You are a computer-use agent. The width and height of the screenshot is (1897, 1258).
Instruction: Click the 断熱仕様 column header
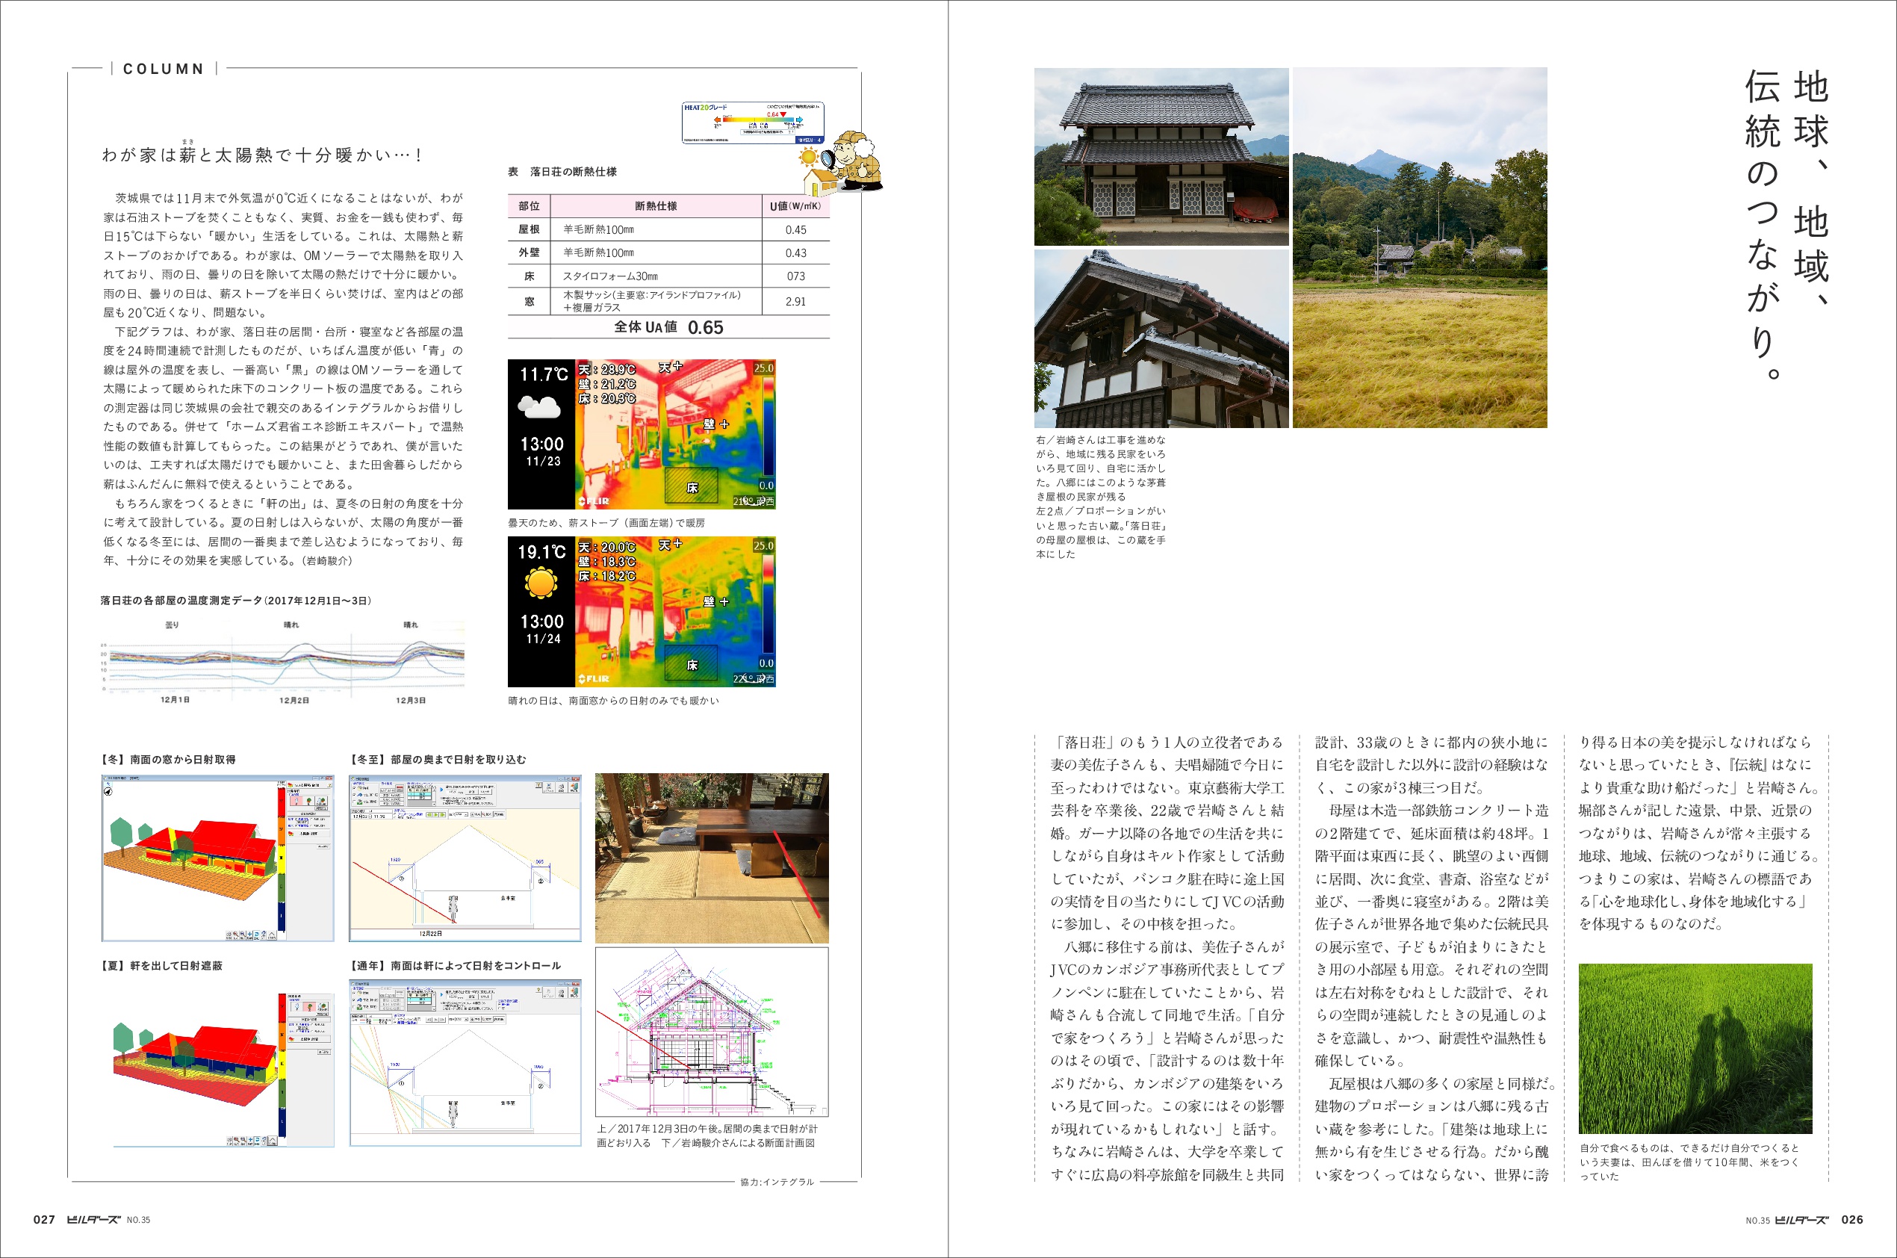coord(656,206)
